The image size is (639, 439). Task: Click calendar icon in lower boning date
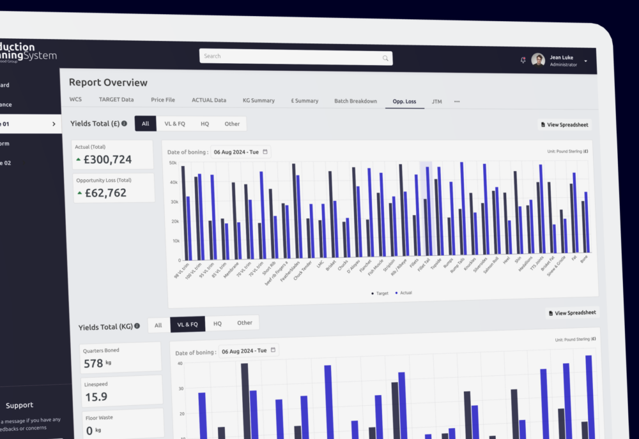click(x=273, y=350)
